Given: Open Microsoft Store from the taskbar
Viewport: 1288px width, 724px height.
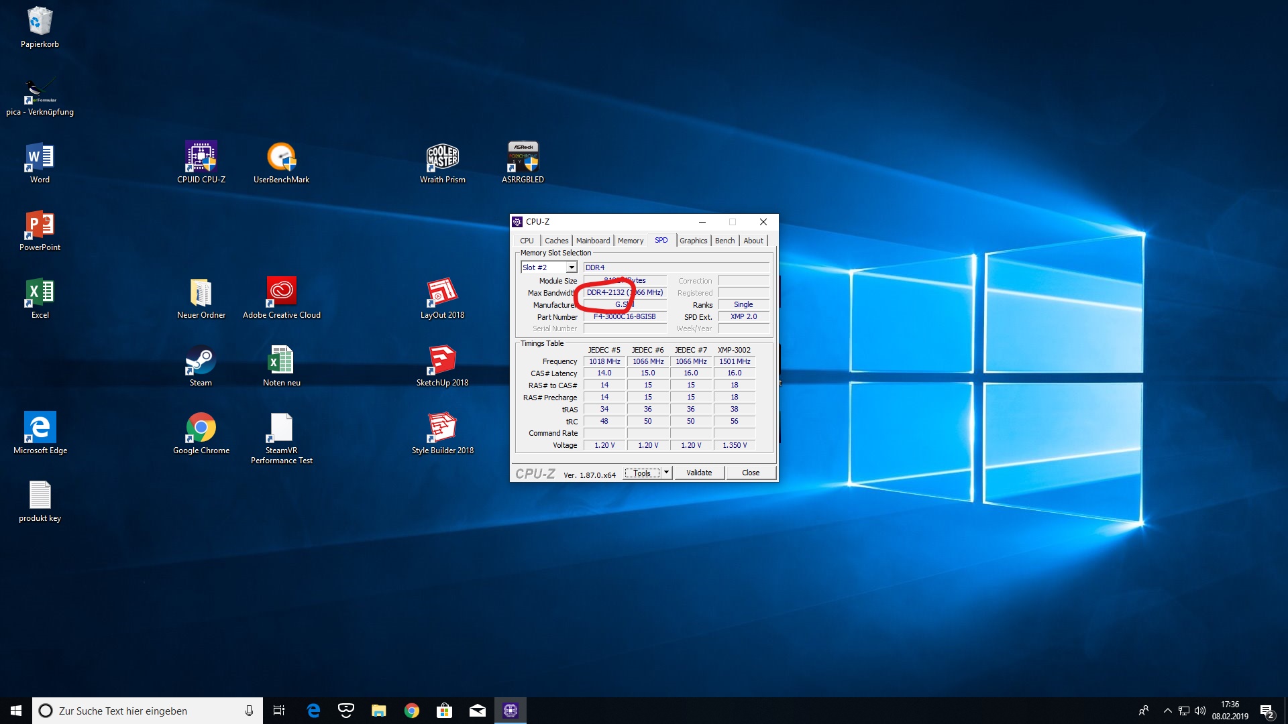Looking at the screenshot, I should pyautogui.click(x=445, y=711).
